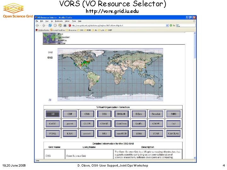
Task: Select the GLOW virtual organization
Action: (87, 124)
